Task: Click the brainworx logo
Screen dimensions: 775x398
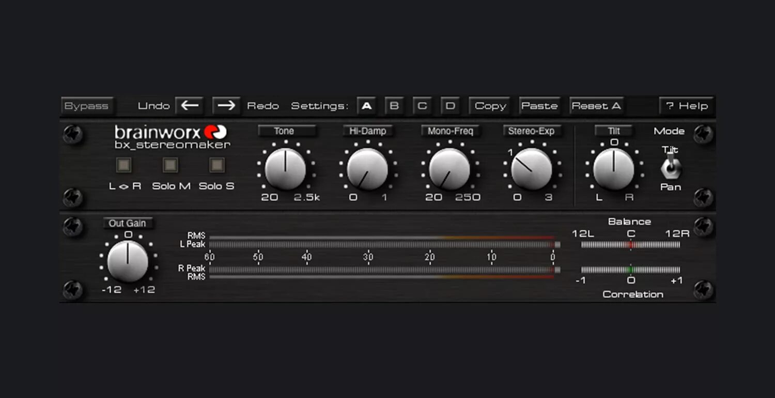Action: pyautogui.click(x=171, y=132)
